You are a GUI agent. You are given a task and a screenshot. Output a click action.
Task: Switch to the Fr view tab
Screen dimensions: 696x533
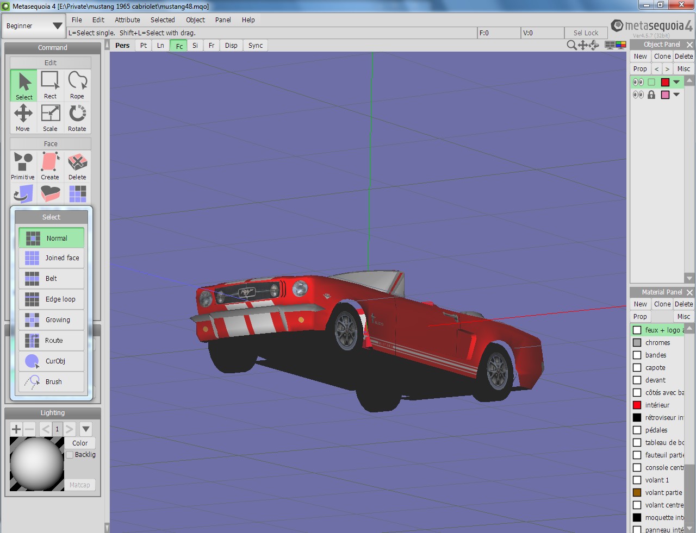(212, 46)
